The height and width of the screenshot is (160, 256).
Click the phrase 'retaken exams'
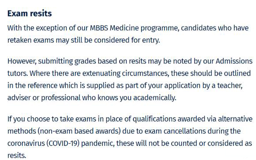pos(31,40)
